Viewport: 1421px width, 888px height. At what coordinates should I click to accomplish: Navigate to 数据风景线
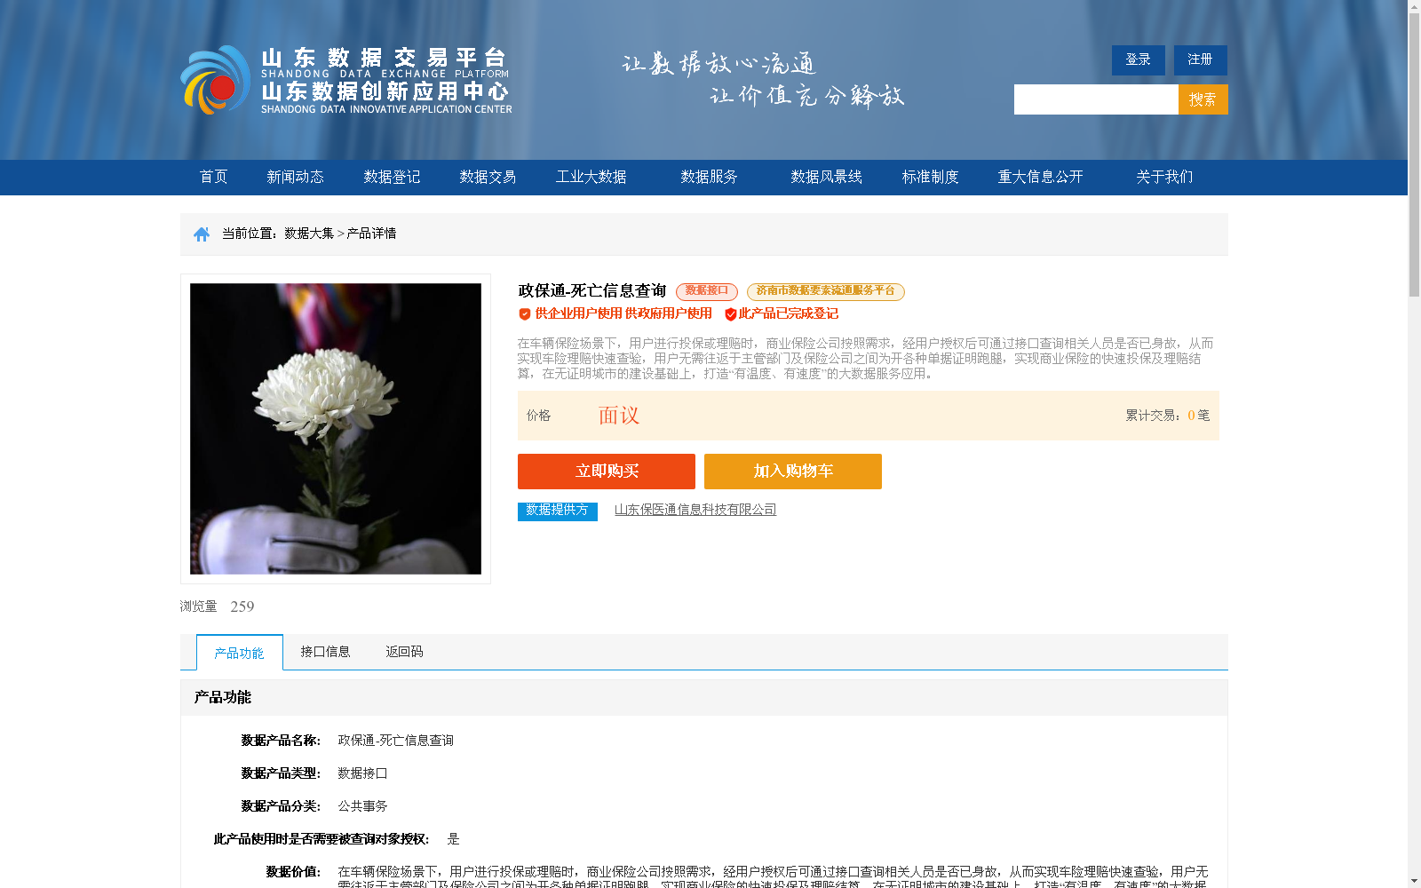(826, 178)
